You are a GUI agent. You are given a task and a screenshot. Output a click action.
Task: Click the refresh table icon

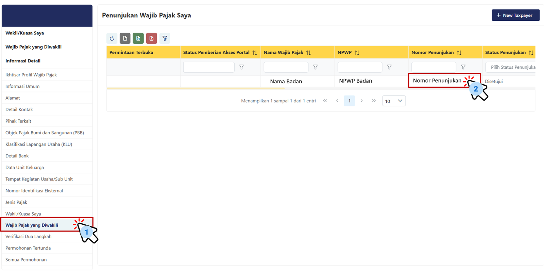click(112, 38)
